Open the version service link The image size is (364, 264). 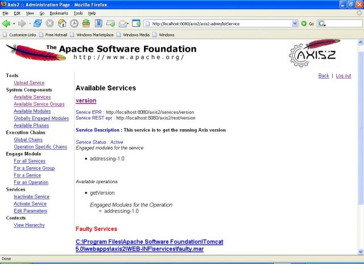point(86,101)
